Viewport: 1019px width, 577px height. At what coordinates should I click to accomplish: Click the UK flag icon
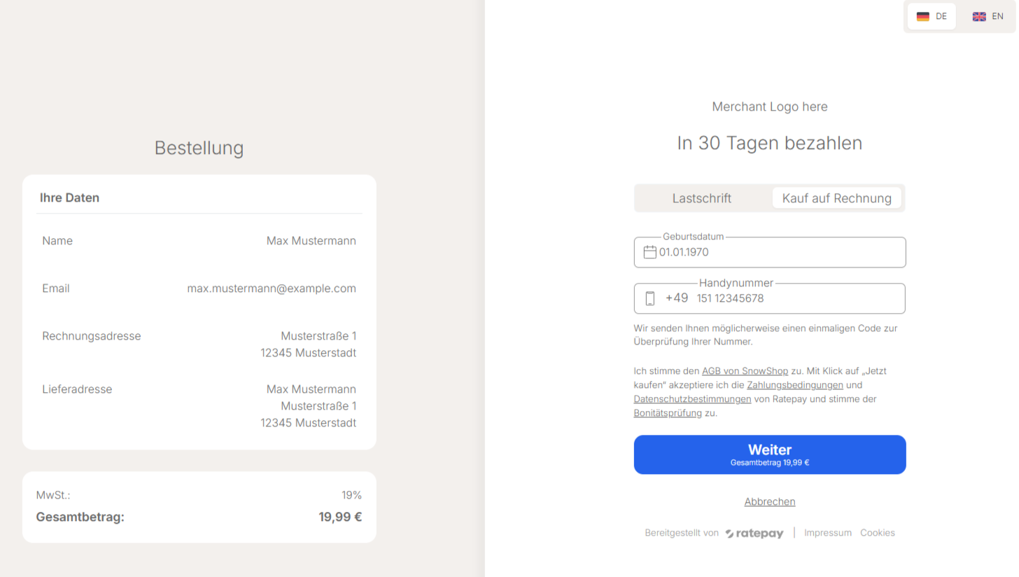point(979,17)
